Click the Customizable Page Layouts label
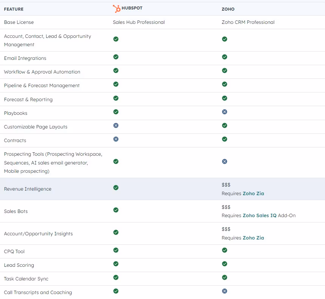 tap(36, 127)
